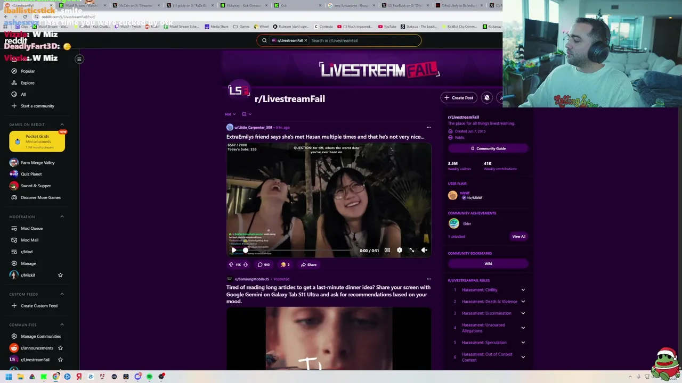Open r/announcements community
The width and height of the screenshot is (682, 383).
[x=31, y=348]
